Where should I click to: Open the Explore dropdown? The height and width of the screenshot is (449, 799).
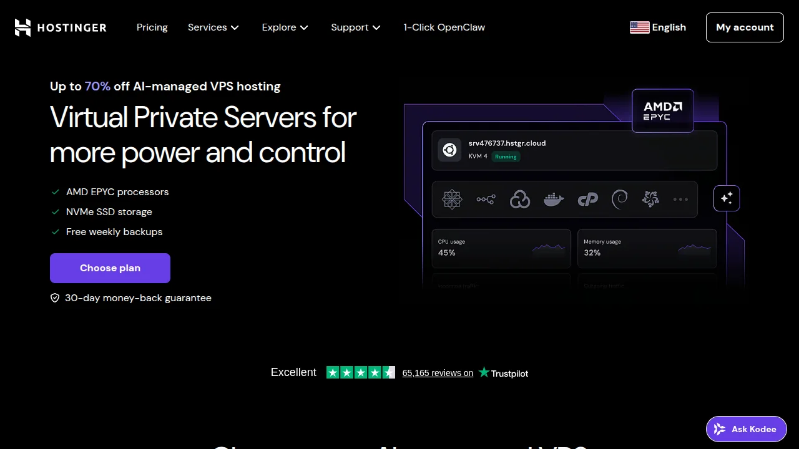[x=285, y=27]
